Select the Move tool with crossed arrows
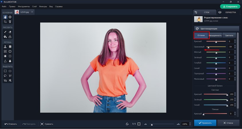 coord(10,17)
